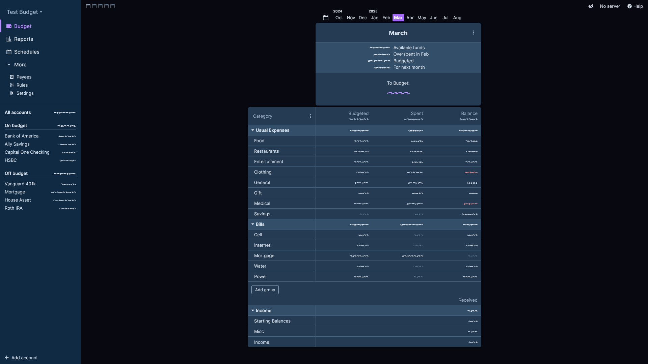This screenshot has width=648, height=364.
Task: Open the Budget page from sidebar
Action: [40, 26]
